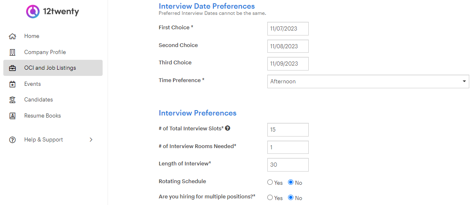Click the OCI and Job Listings briefcase icon
473x205 pixels.
[x=12, y=68]
